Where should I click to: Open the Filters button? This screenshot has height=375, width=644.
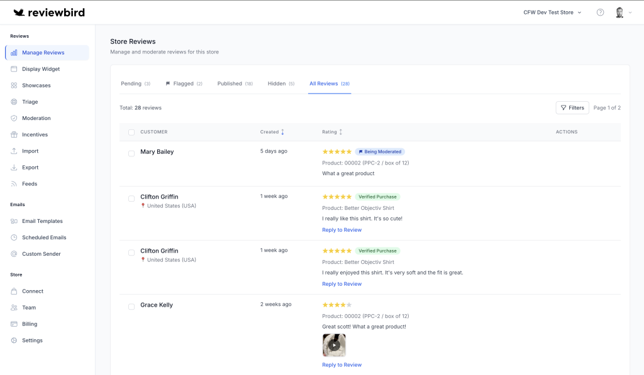[572, 107]
